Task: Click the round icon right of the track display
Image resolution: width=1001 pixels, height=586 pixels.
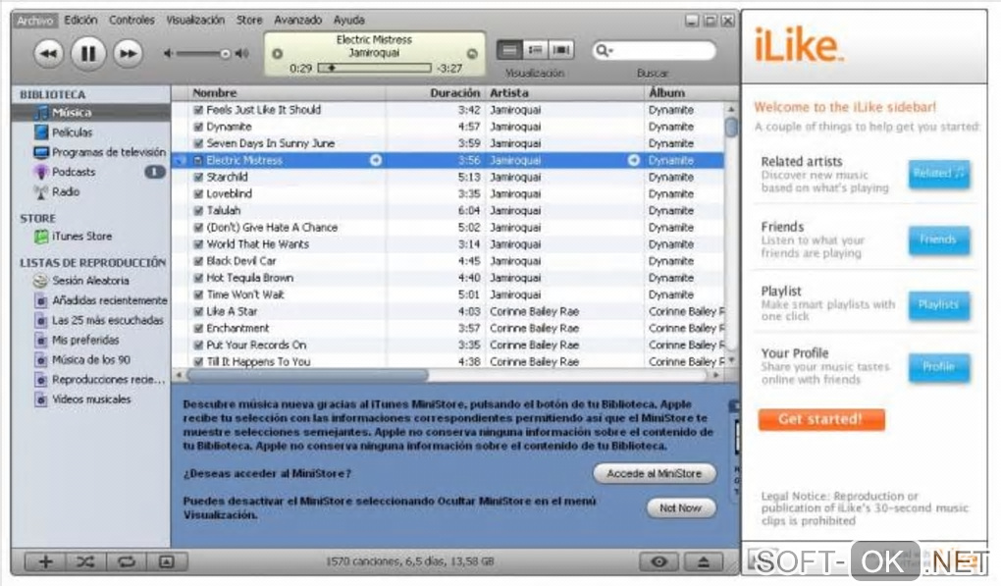Action: point(472,54)
